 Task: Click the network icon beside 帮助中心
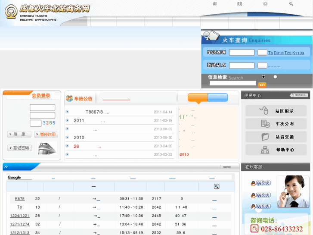click(265, 150)
